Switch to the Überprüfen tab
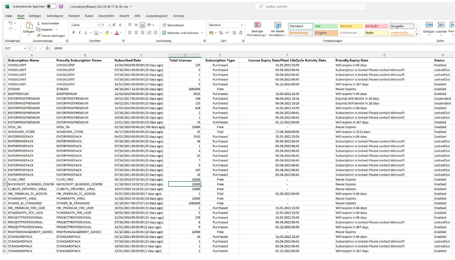This screenshot has height=260, width=455. coord(106,16)
